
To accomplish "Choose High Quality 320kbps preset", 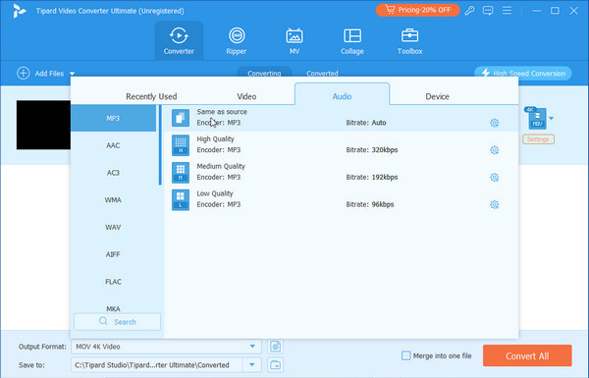I will 341,145.
